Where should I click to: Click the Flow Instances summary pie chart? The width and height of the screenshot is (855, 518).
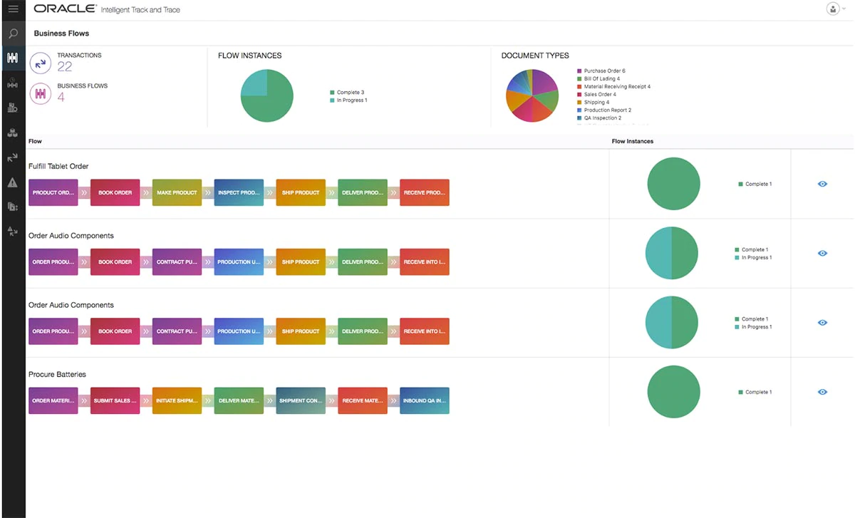coord(267,96)
